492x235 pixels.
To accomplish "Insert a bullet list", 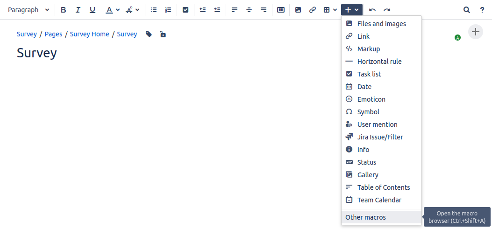I will click(154, 10).
